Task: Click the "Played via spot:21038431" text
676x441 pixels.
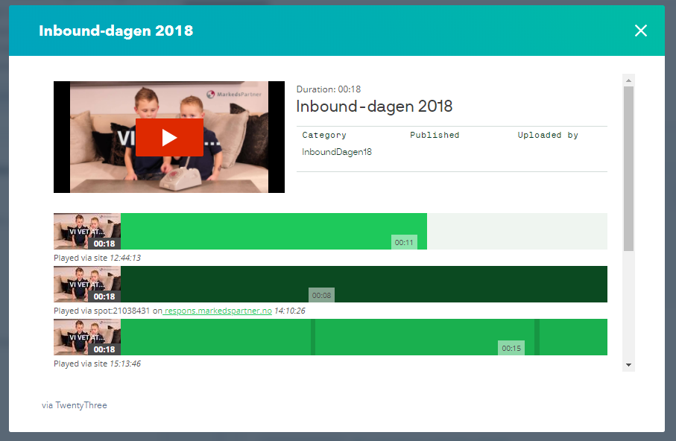Action: tap(102, 311)
